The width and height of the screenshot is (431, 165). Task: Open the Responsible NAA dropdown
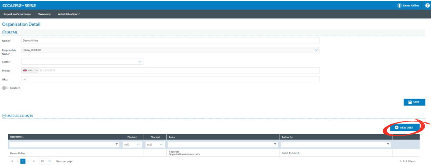tap(316, 50)
